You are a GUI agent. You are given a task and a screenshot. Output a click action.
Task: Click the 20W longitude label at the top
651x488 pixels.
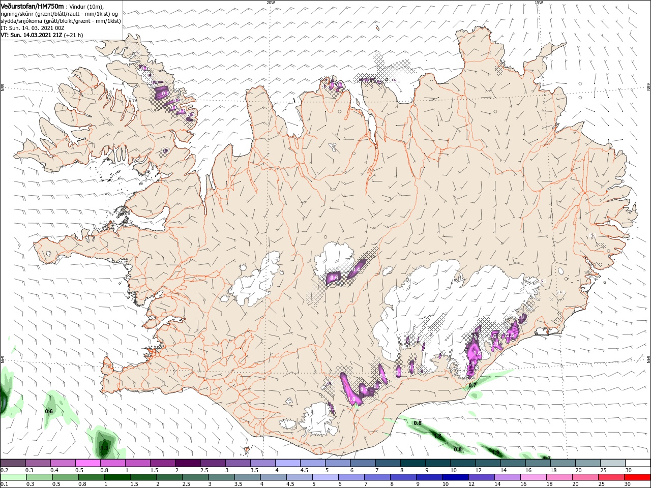coord(271,3)
